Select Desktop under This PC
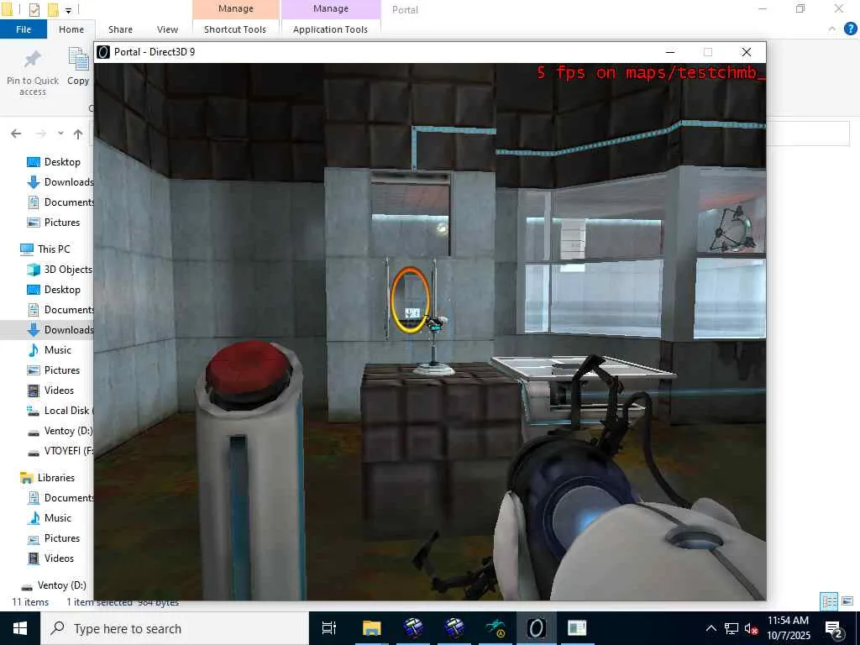860x645 pixels. 62,290
